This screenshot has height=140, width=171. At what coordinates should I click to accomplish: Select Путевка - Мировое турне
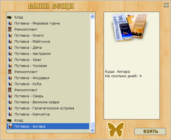pyautogui.click(x=48, y=23)
